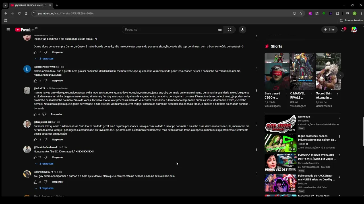Viewport: 364px width, 204px height.
Task: Switch to the VAMOS BRINCAR browser tab
Action: pyautogui.click(x=31, y=5)
